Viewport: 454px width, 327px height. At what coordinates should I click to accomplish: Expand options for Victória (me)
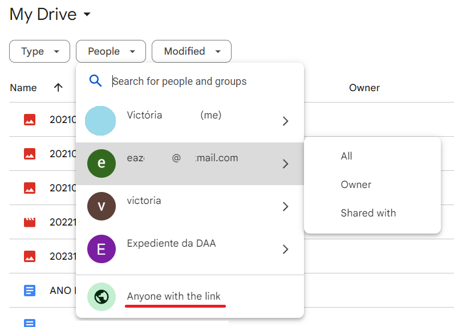tap(286, 121)
